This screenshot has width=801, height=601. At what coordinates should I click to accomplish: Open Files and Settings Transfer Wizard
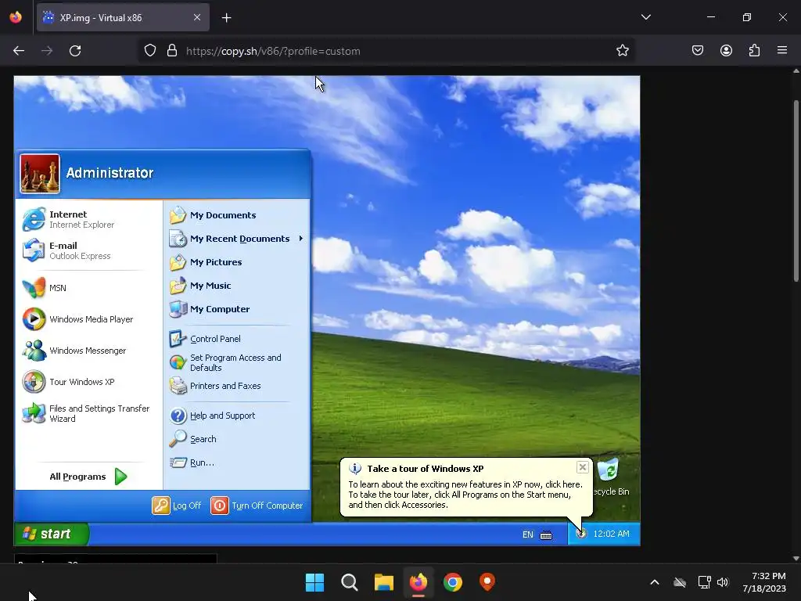pyautogui.click(x=86, y=413)
